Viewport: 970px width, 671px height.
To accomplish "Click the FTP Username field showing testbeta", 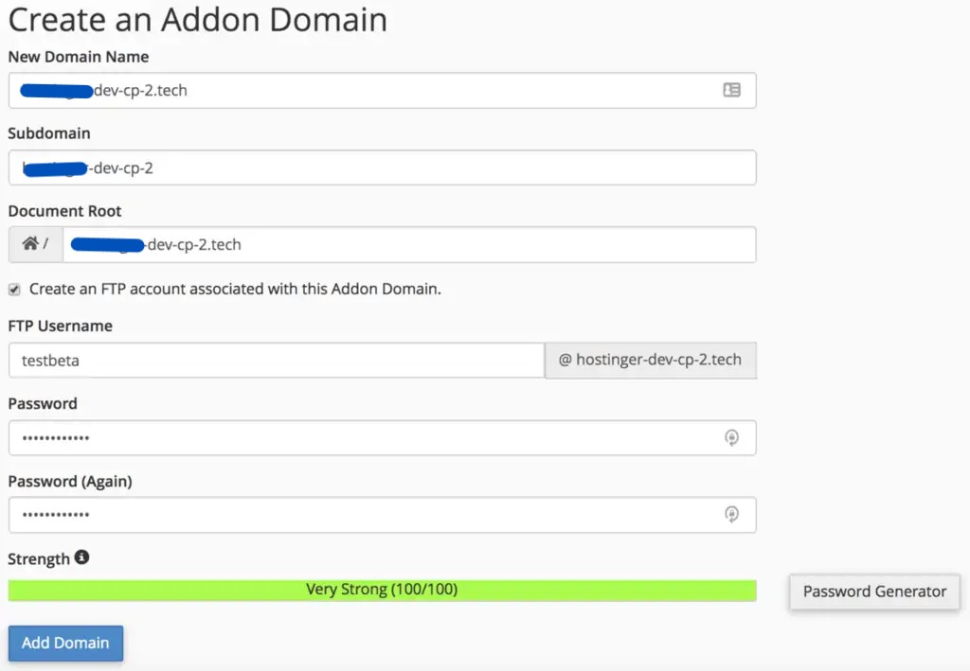I will pyautogui.click(x=275, y=360).
